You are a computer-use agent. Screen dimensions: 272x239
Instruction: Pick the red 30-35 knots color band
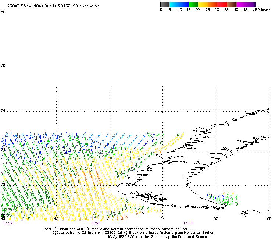click(x=222, y=4)
